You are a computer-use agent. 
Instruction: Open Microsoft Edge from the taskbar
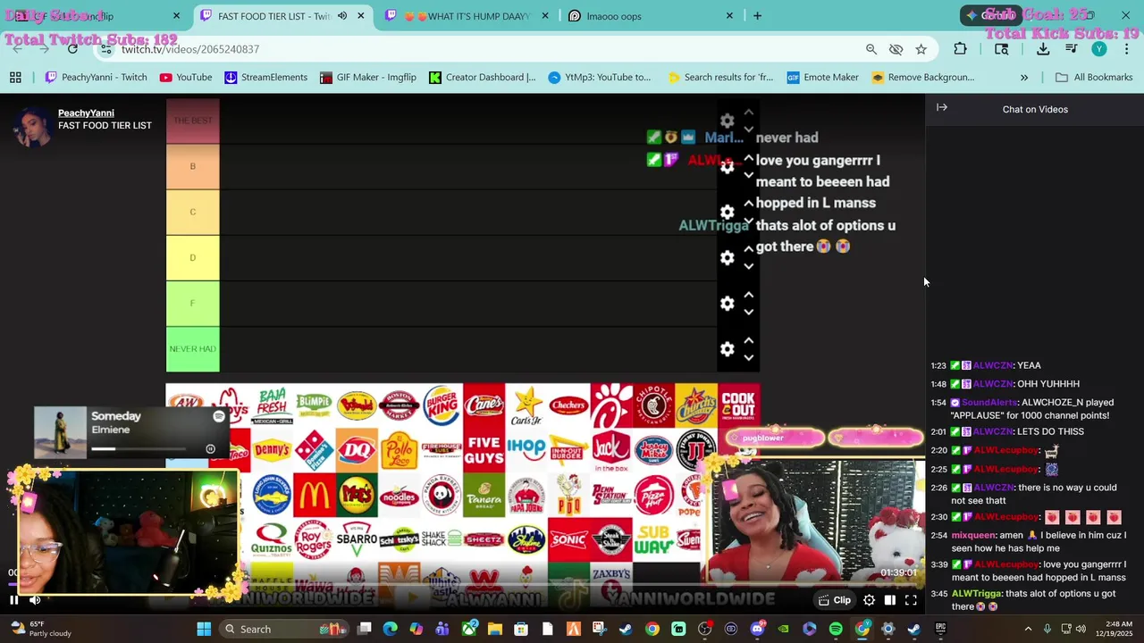(391, 629)
